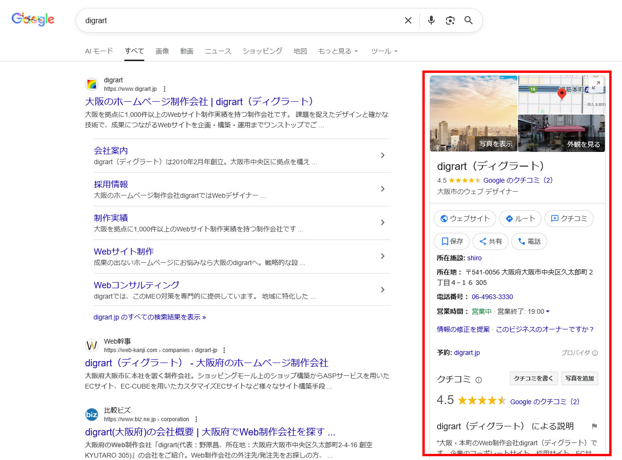Click the magnifying glass search icon
Viewport: 622px width, 460px height.
coord(468,20)
